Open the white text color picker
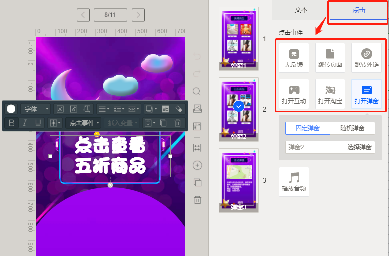Viewport: 389px width, 256px height. click(11, 109)
